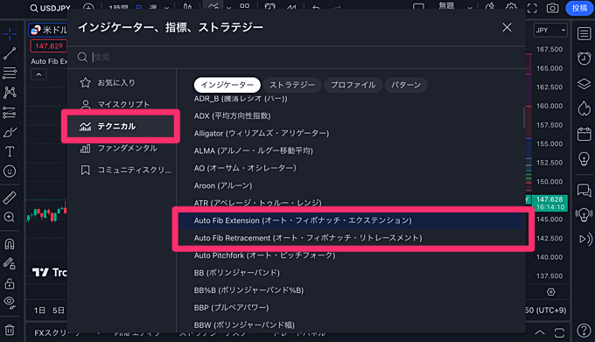This screenshot has height=342, width=595.
Task: Close the indicators dialog
Action: [507, 27]
